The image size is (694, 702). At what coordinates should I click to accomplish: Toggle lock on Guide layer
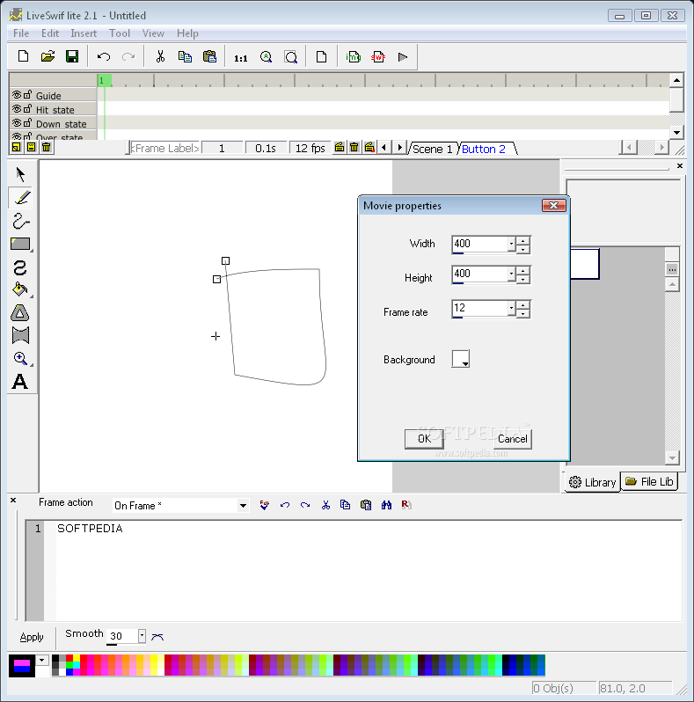pyautogui.click(x=27, y=94)
